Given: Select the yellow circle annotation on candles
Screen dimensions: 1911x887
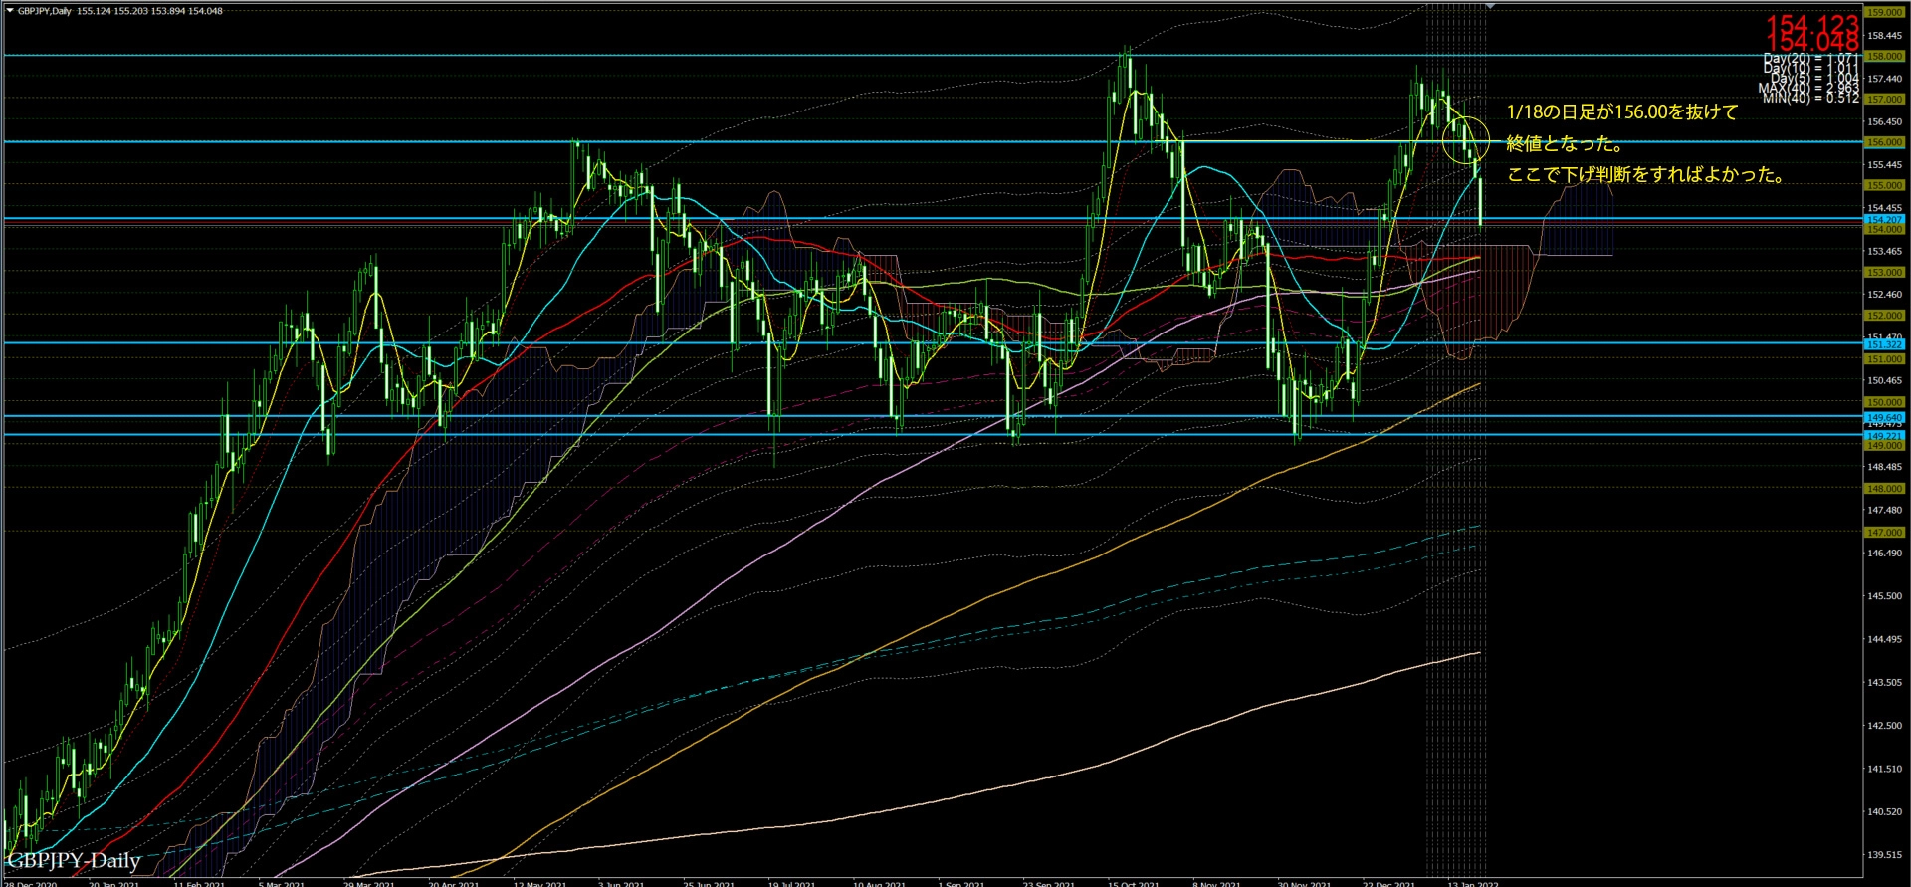Looking at the screenshot, I should (1465, 140).
